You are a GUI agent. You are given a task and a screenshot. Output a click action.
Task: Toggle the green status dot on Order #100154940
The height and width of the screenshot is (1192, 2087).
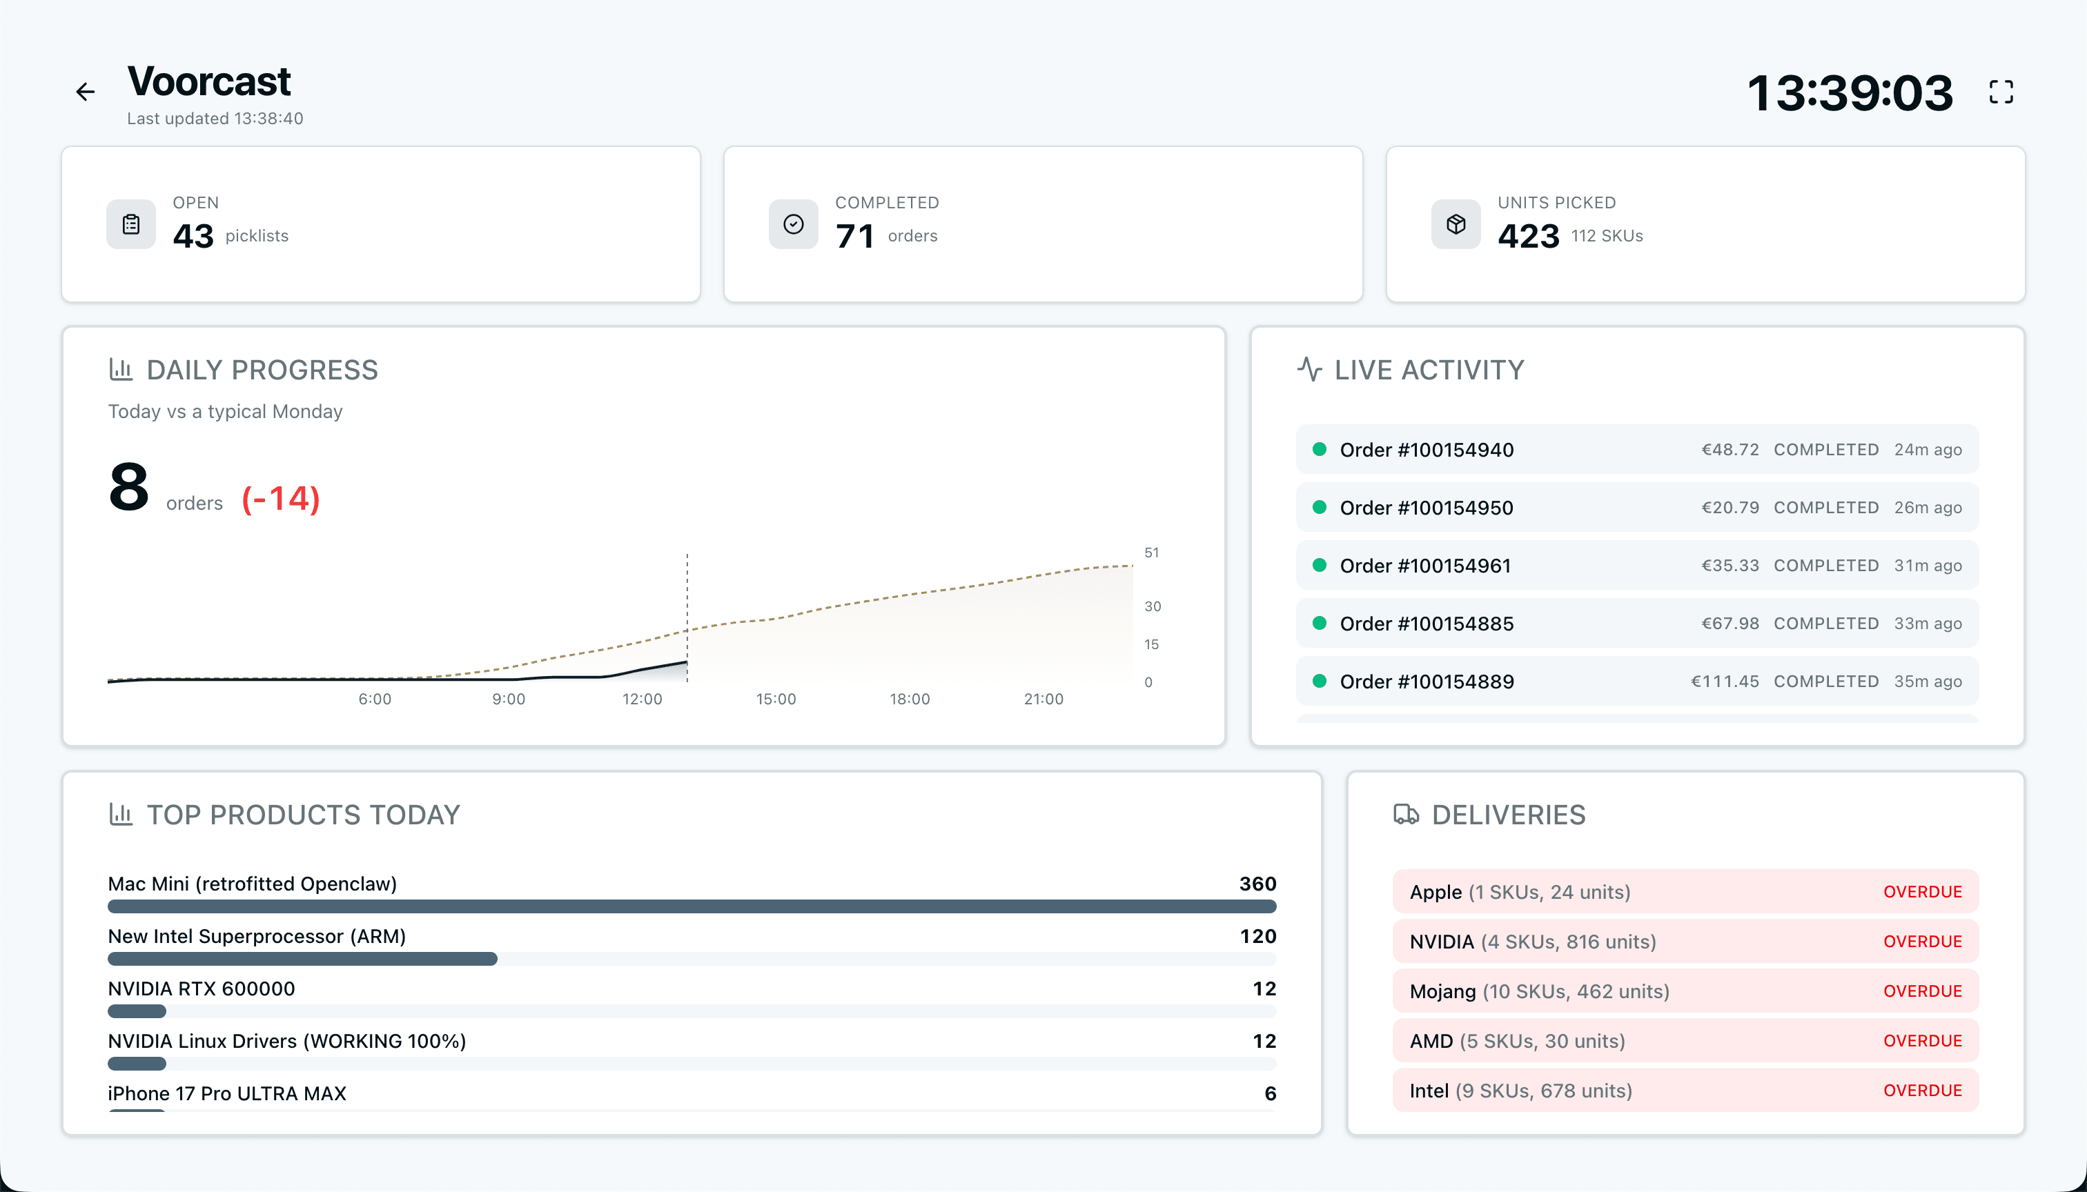1320,448
